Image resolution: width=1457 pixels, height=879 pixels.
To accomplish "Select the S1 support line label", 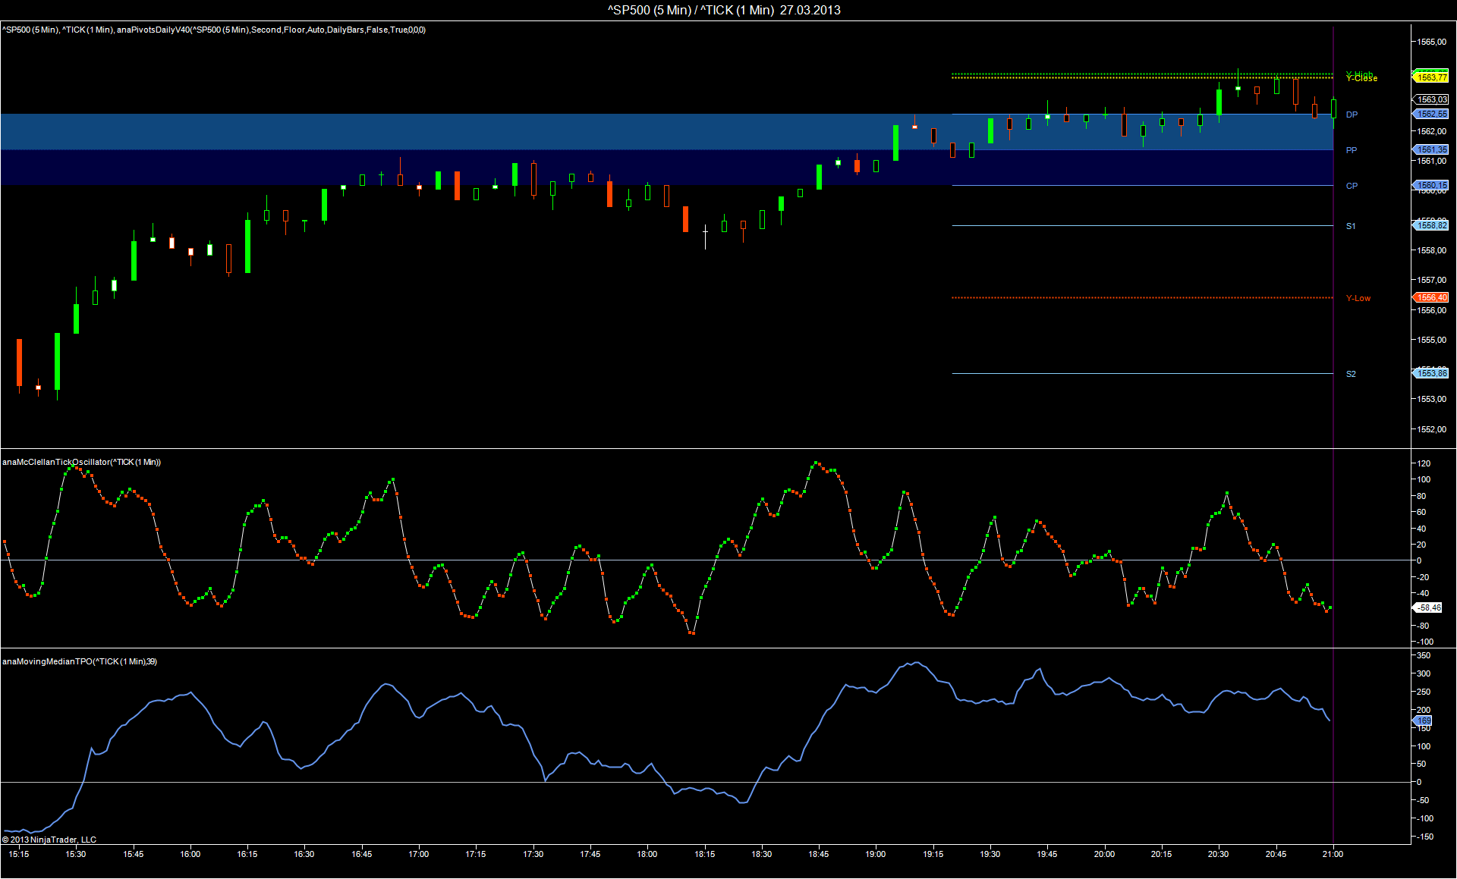I will click(1351, 226).
